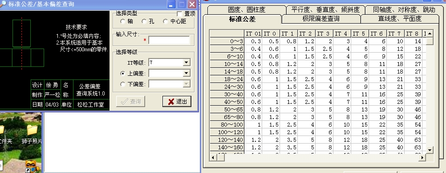Select the 24~30 size range row
The width and height of the screenshot is (446, 173).
coord(227,86)
